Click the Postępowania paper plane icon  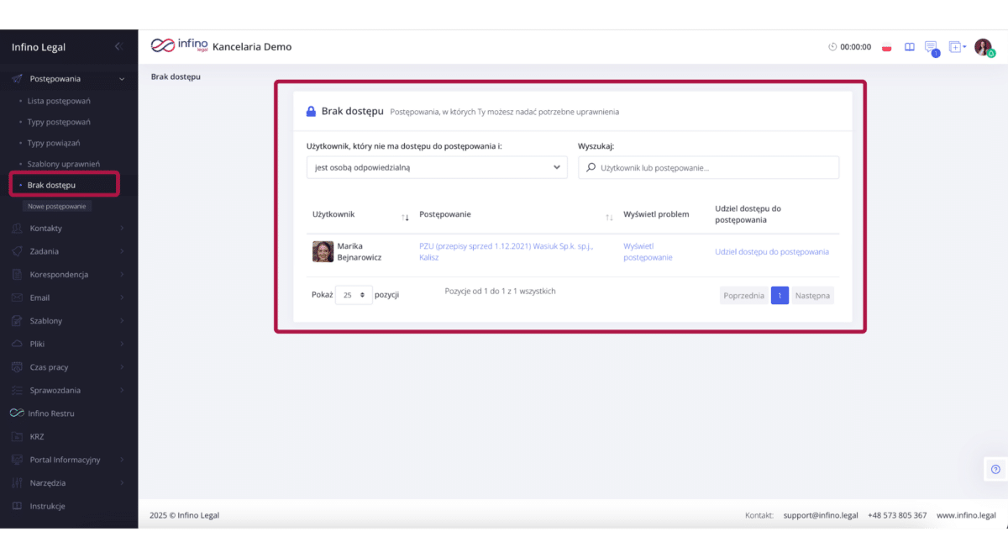pyautogui.click(x=17, y=79)
